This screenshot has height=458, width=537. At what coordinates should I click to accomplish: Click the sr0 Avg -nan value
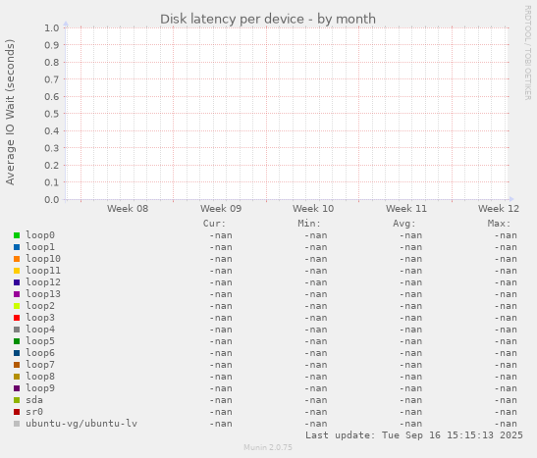pyautogui.click(x=410, y=412)
